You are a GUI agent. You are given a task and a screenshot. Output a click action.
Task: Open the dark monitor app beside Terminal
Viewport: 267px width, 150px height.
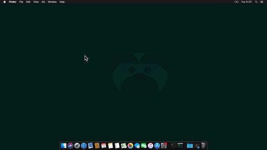click(x=180, y=146)
